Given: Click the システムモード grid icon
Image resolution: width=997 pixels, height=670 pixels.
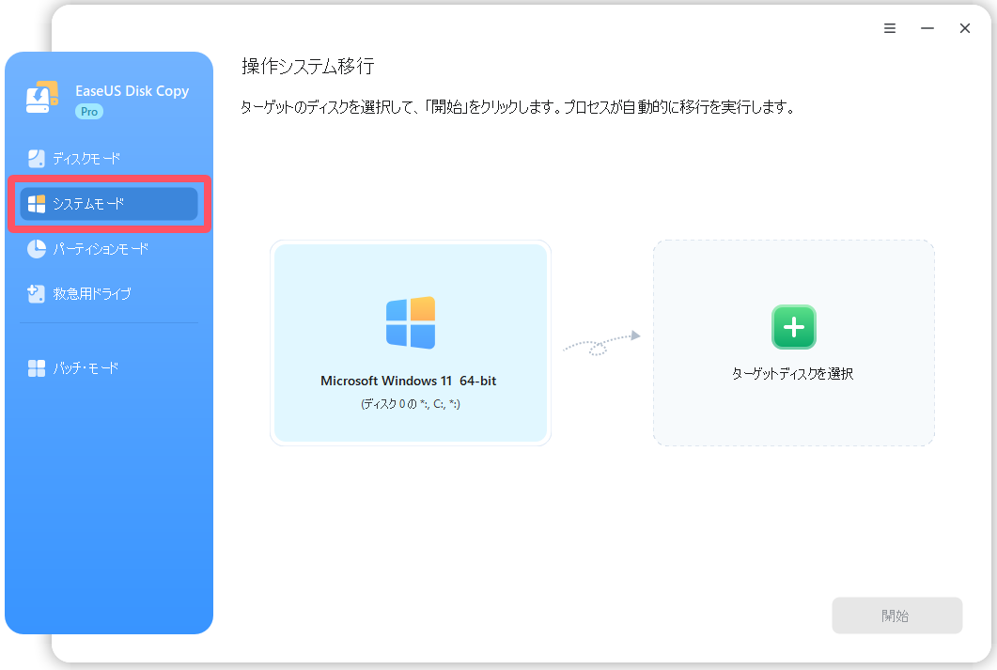Looking at the screenshot, I should (x=39, y=203).
